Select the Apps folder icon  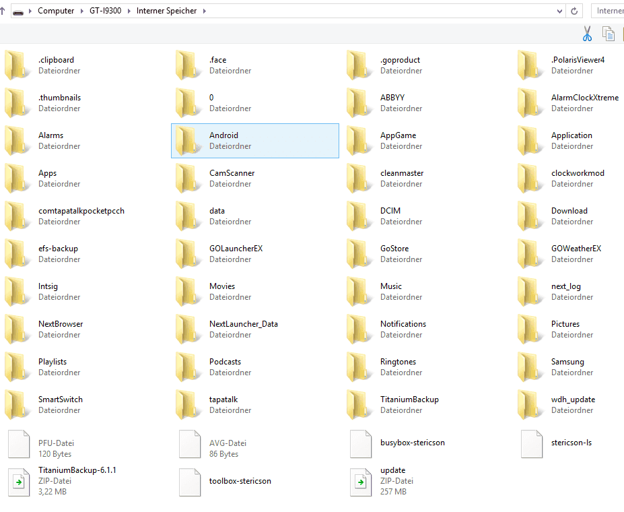(17, 179)
